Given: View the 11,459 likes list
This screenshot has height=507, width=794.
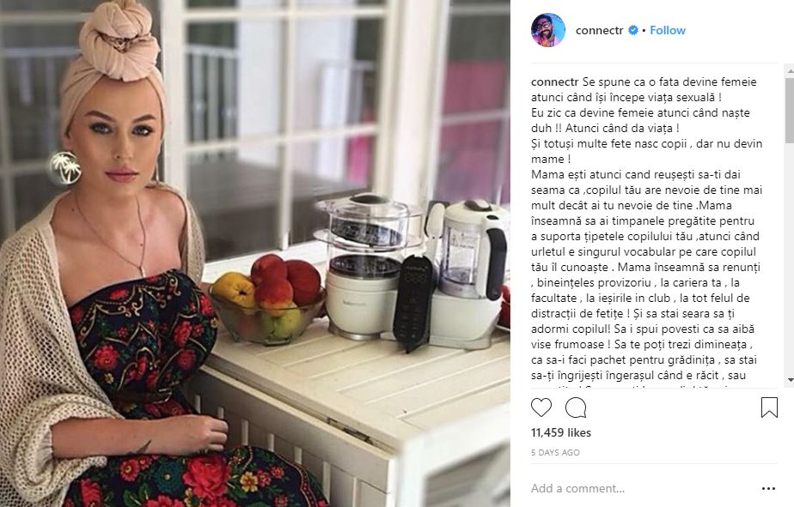Looking at the screenshot, I should pyautogui.click(x=561, y=432).
